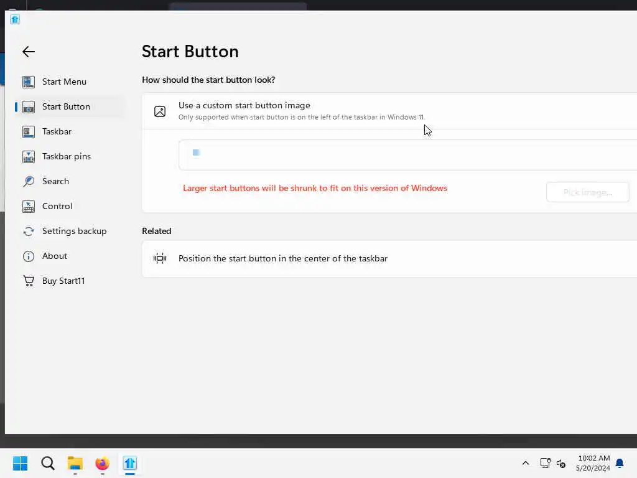637x478 pixels.
Task: Open Settings backup page
Action: tap(69, 231)
